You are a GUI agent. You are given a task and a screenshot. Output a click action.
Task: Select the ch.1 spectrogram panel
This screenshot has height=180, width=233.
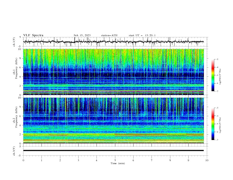coord(113,72)
